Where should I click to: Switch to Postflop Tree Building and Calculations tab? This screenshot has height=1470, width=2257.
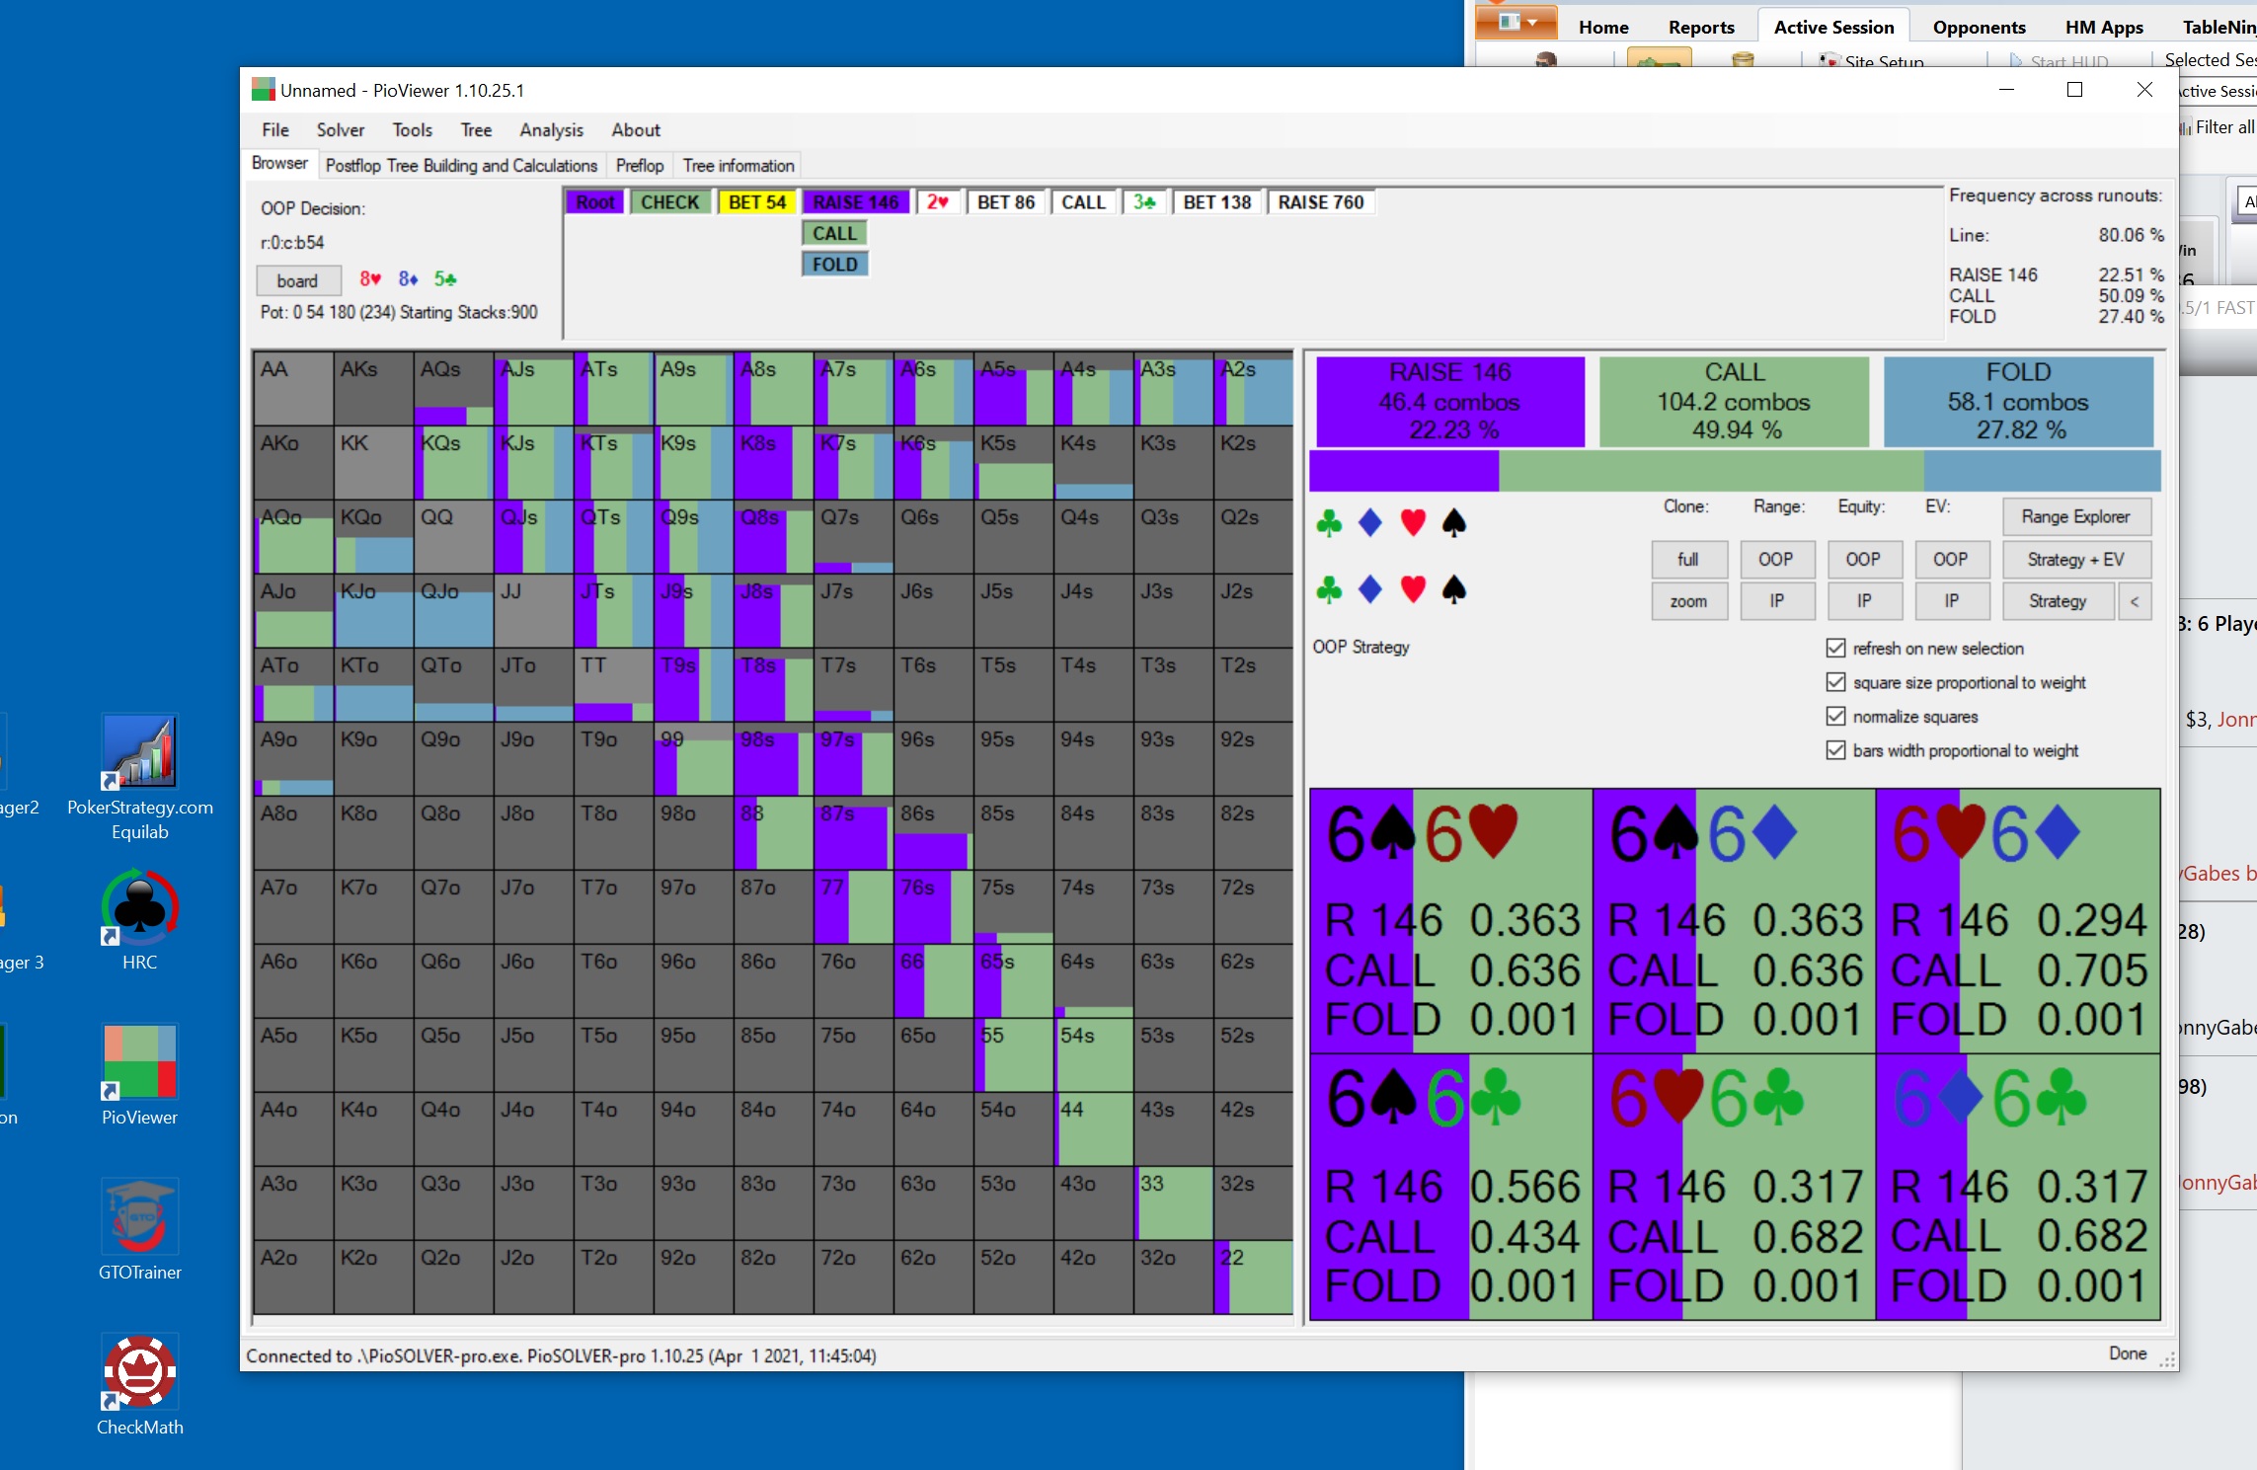pyautogui.click(x=461, y=165)
